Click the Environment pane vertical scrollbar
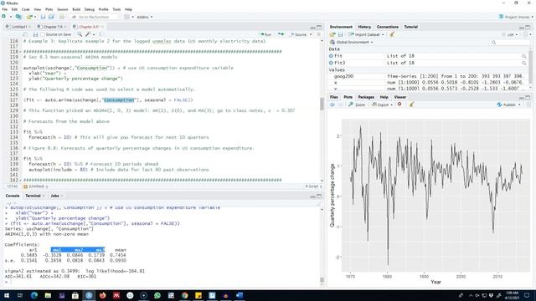The image size is (536, 301). [x=530, y=67]
